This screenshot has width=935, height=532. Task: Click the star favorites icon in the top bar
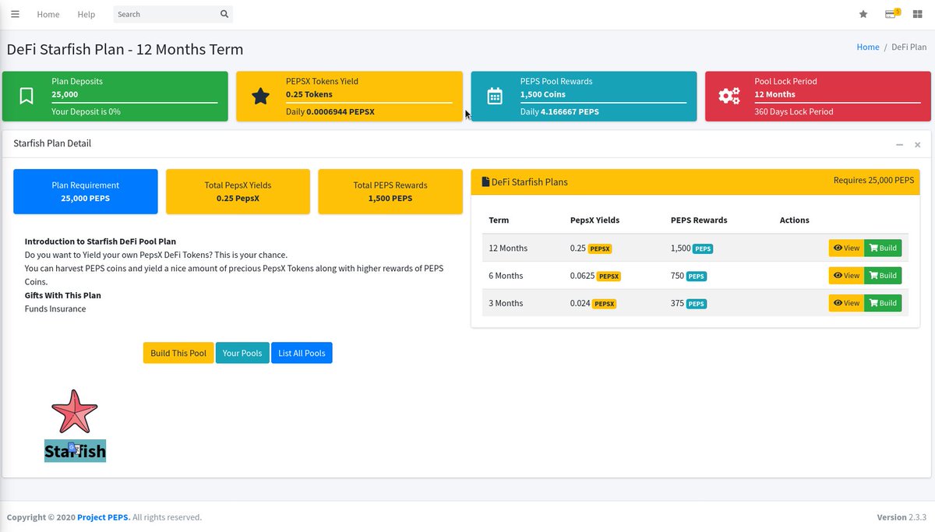click(863, 14)
